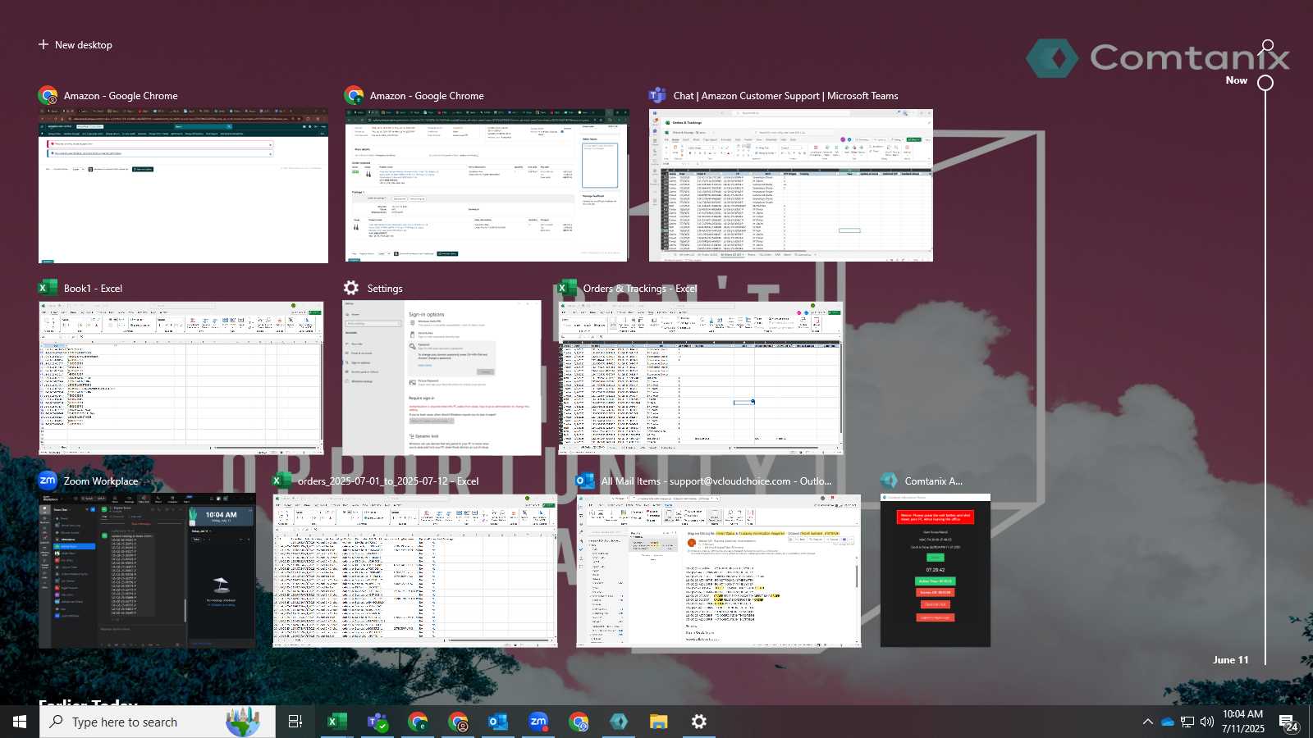The height and width of the screenshot is (738, 1313).
Task: Click the Chrome icon beside the first Amazon title
Action: [x=48, y=95]
